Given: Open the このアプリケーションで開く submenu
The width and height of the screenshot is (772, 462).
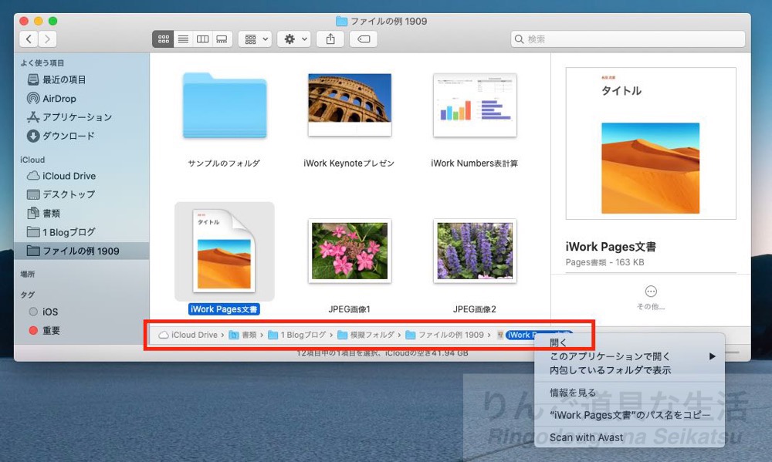Looking at the screenshot, I should [630, 356].
